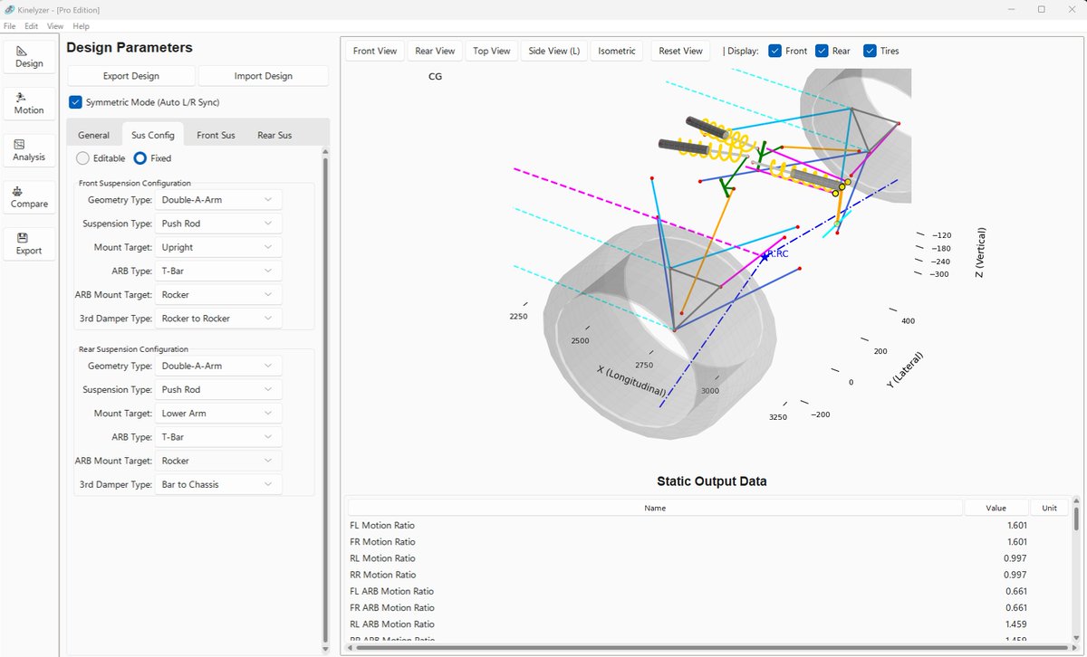
Task: Switch to the Rear Sus tab
Action: [274, 135]
